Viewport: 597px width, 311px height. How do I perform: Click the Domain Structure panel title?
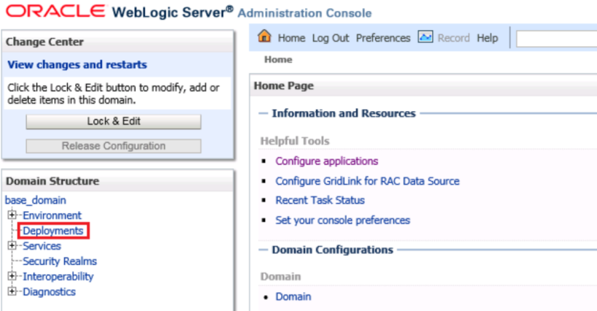click(53, 181)
